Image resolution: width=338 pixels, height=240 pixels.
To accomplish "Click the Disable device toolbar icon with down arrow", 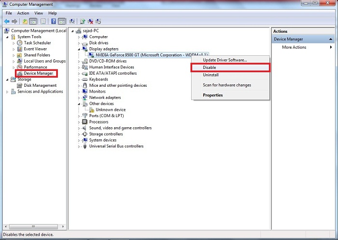I will coord(98,21).
